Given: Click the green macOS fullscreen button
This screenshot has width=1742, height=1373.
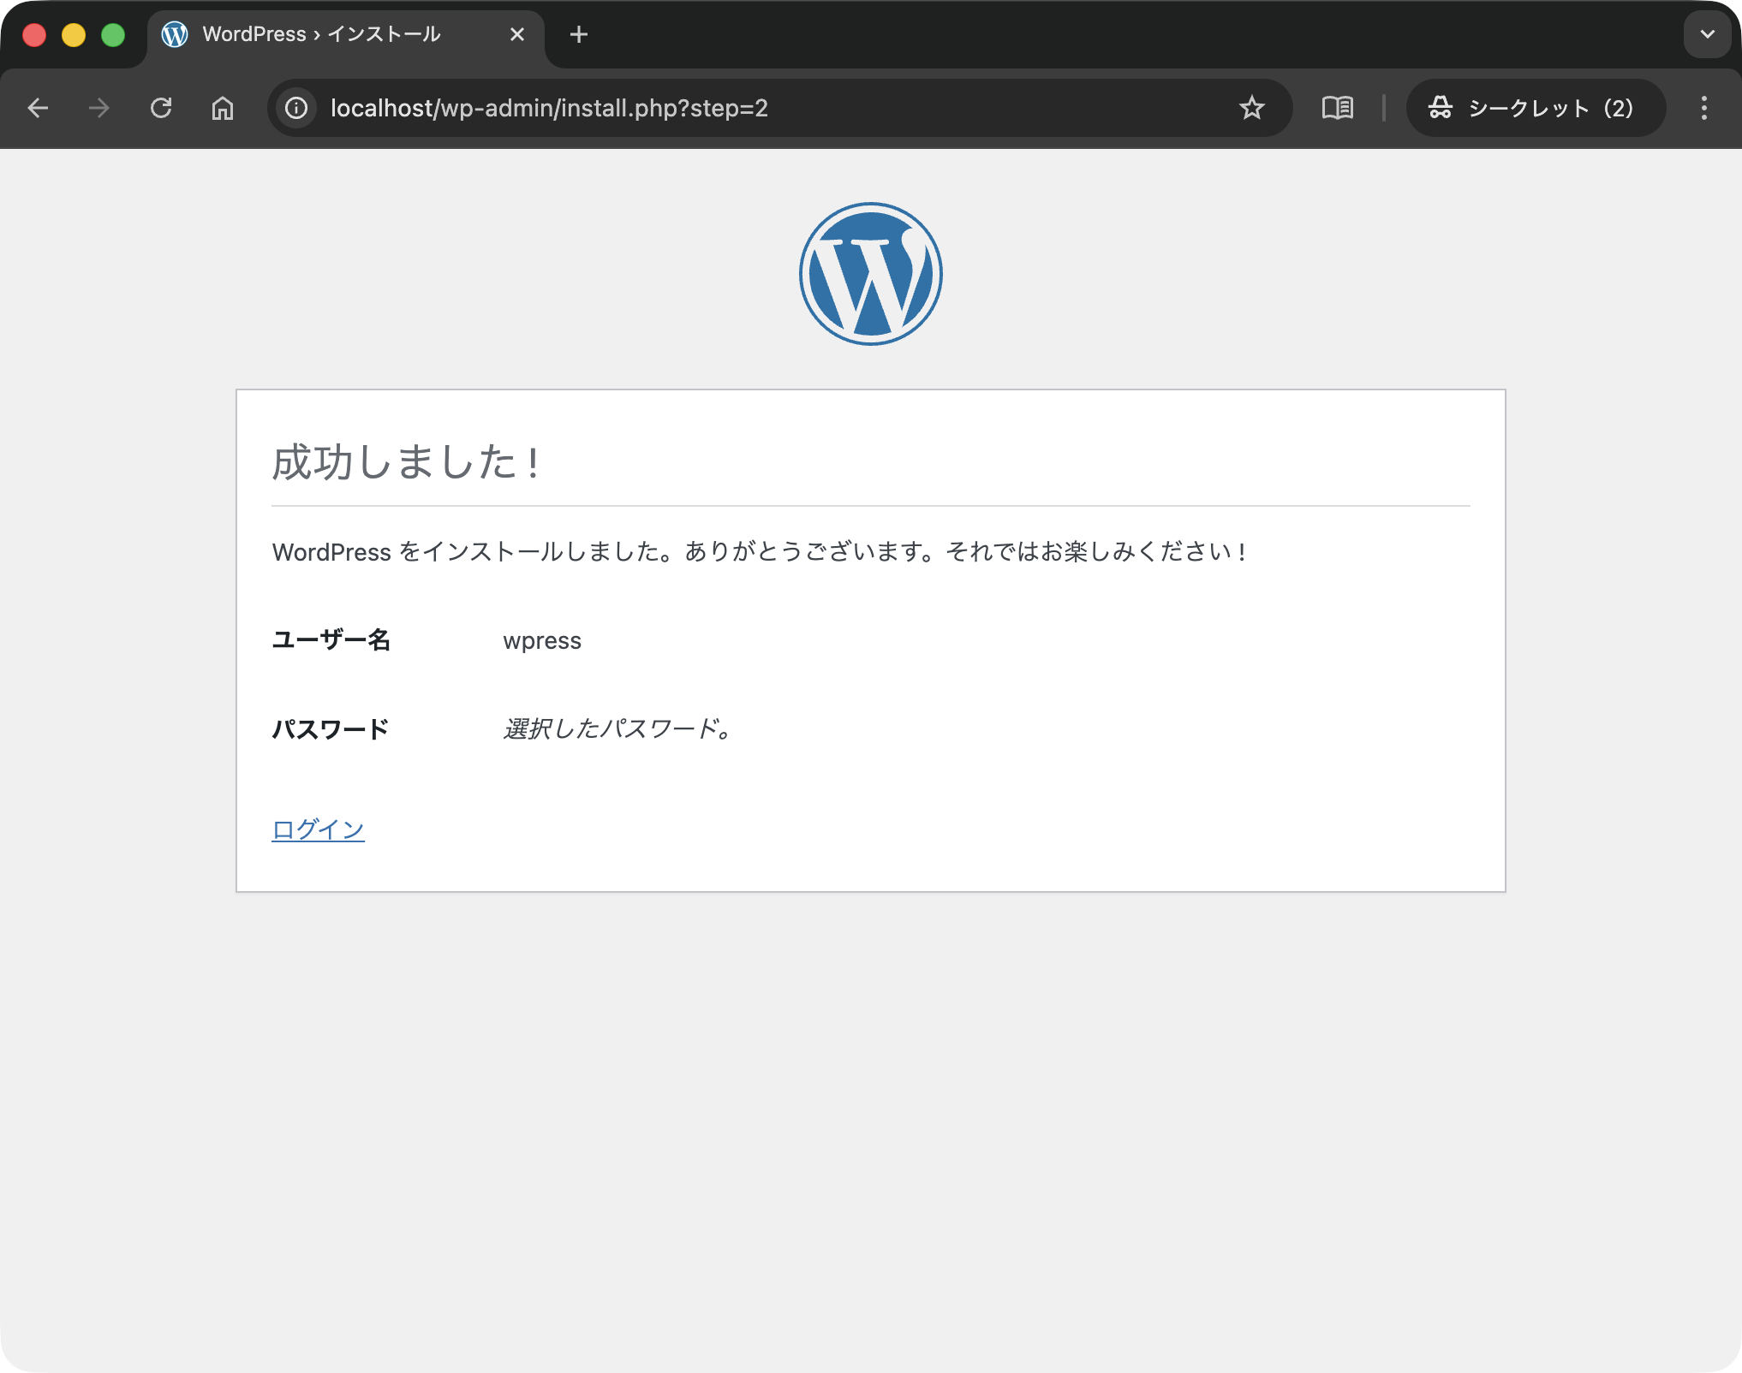Looking at the screenshot, I should point(113,35).
